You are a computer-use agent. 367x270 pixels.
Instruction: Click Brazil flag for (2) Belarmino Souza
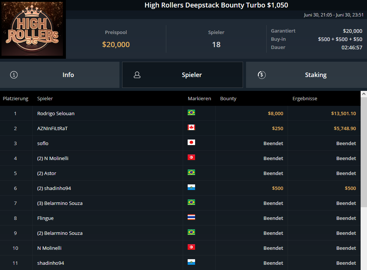pyautogui.click(x=191, y=232)
